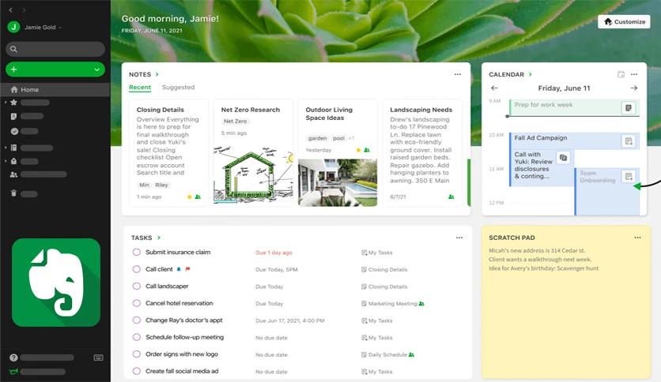Screen dimensions: 661x382
Task: Switch to the Suggested notes tab
Action: pyautogui.click(x=178, y=87)
